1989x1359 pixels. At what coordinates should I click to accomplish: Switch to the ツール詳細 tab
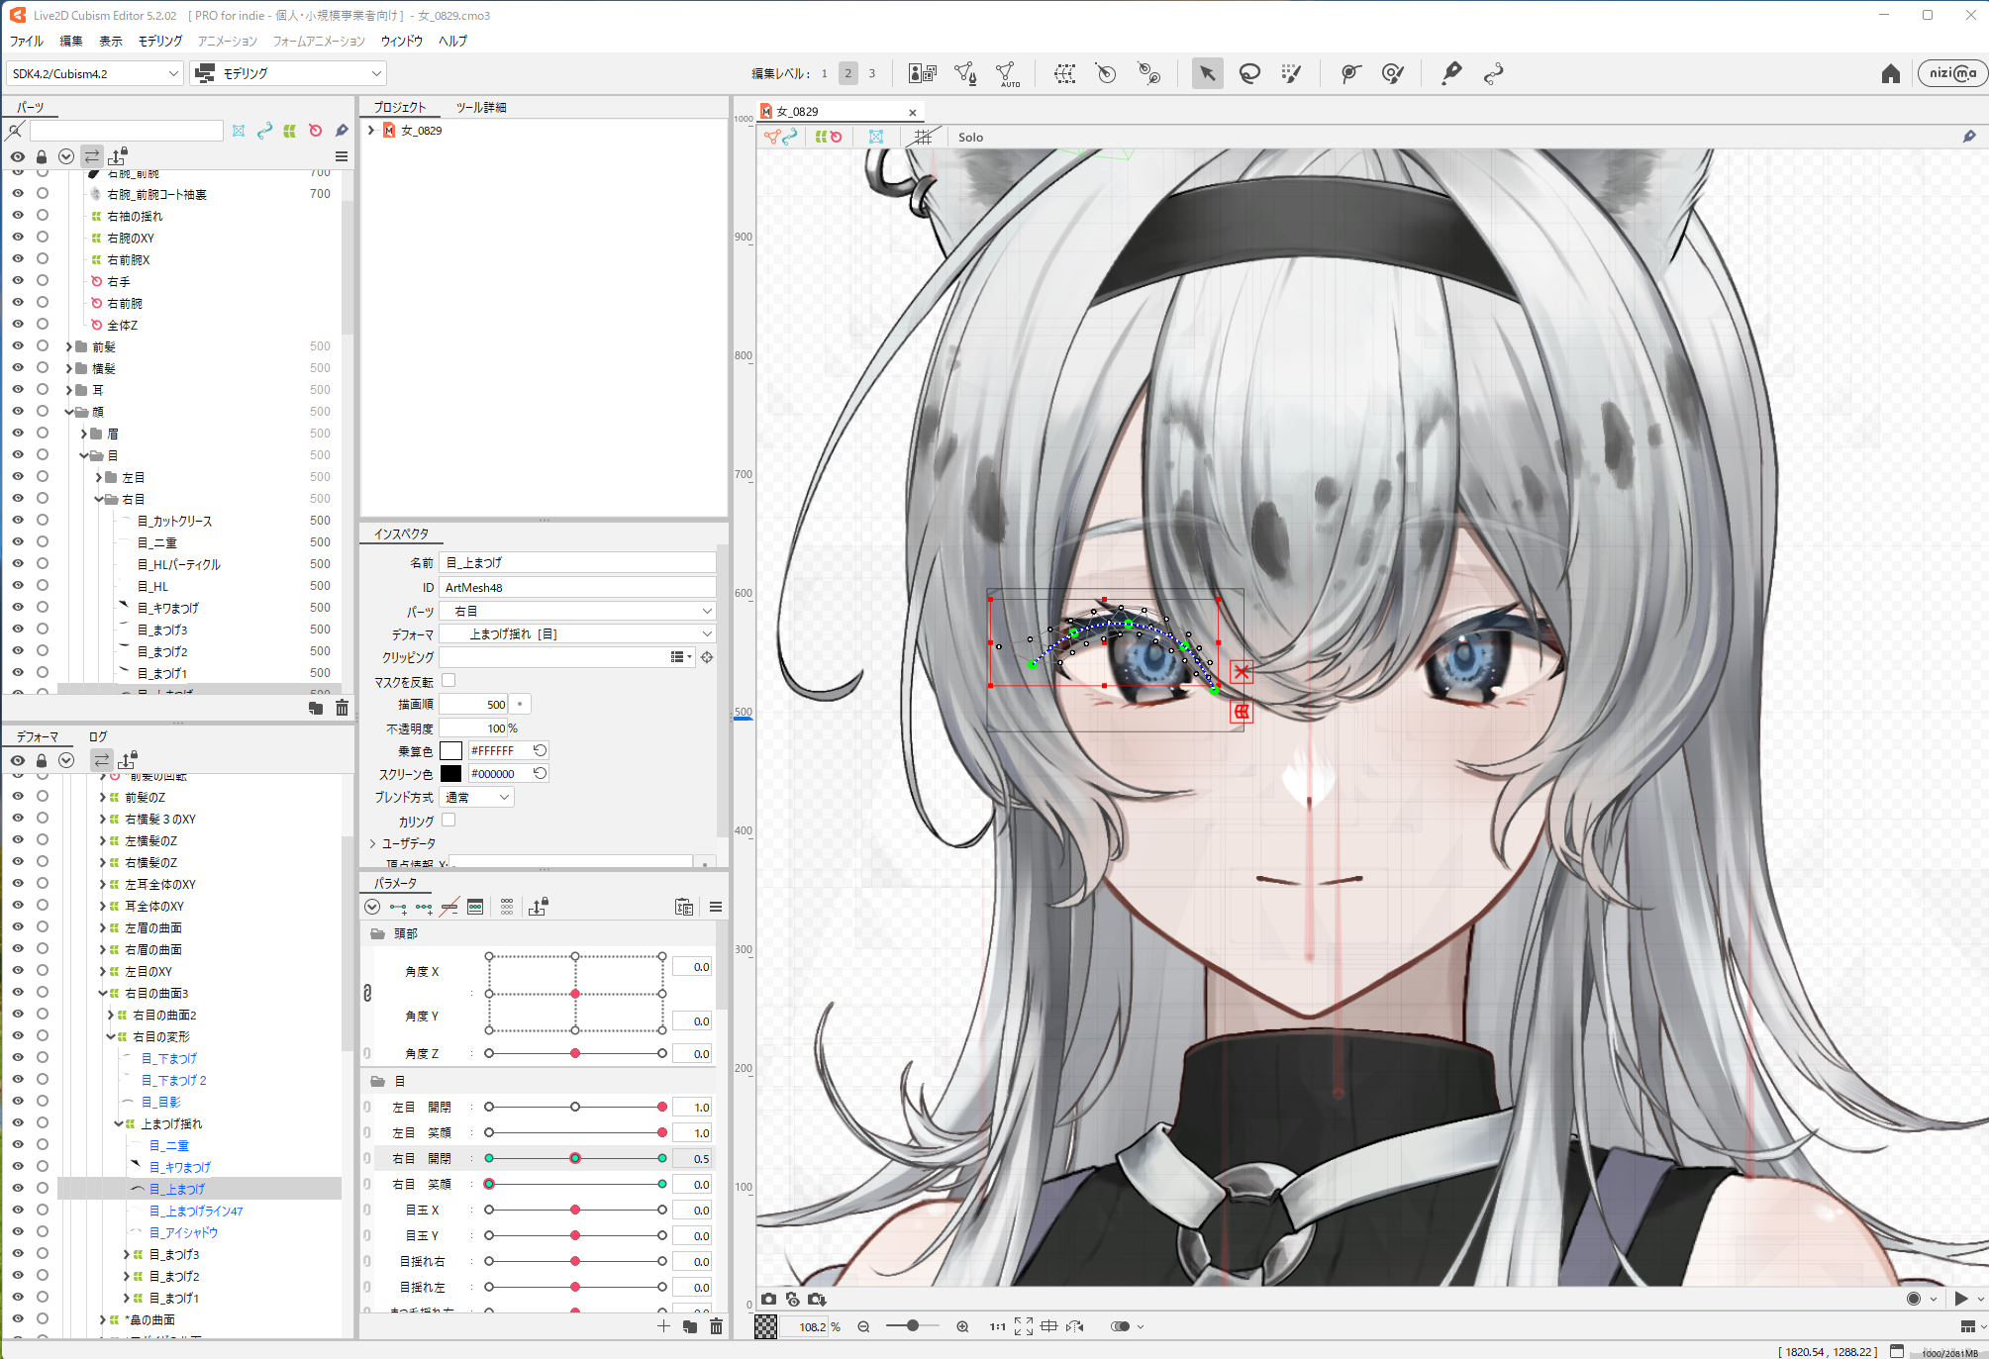click(480, 107)
